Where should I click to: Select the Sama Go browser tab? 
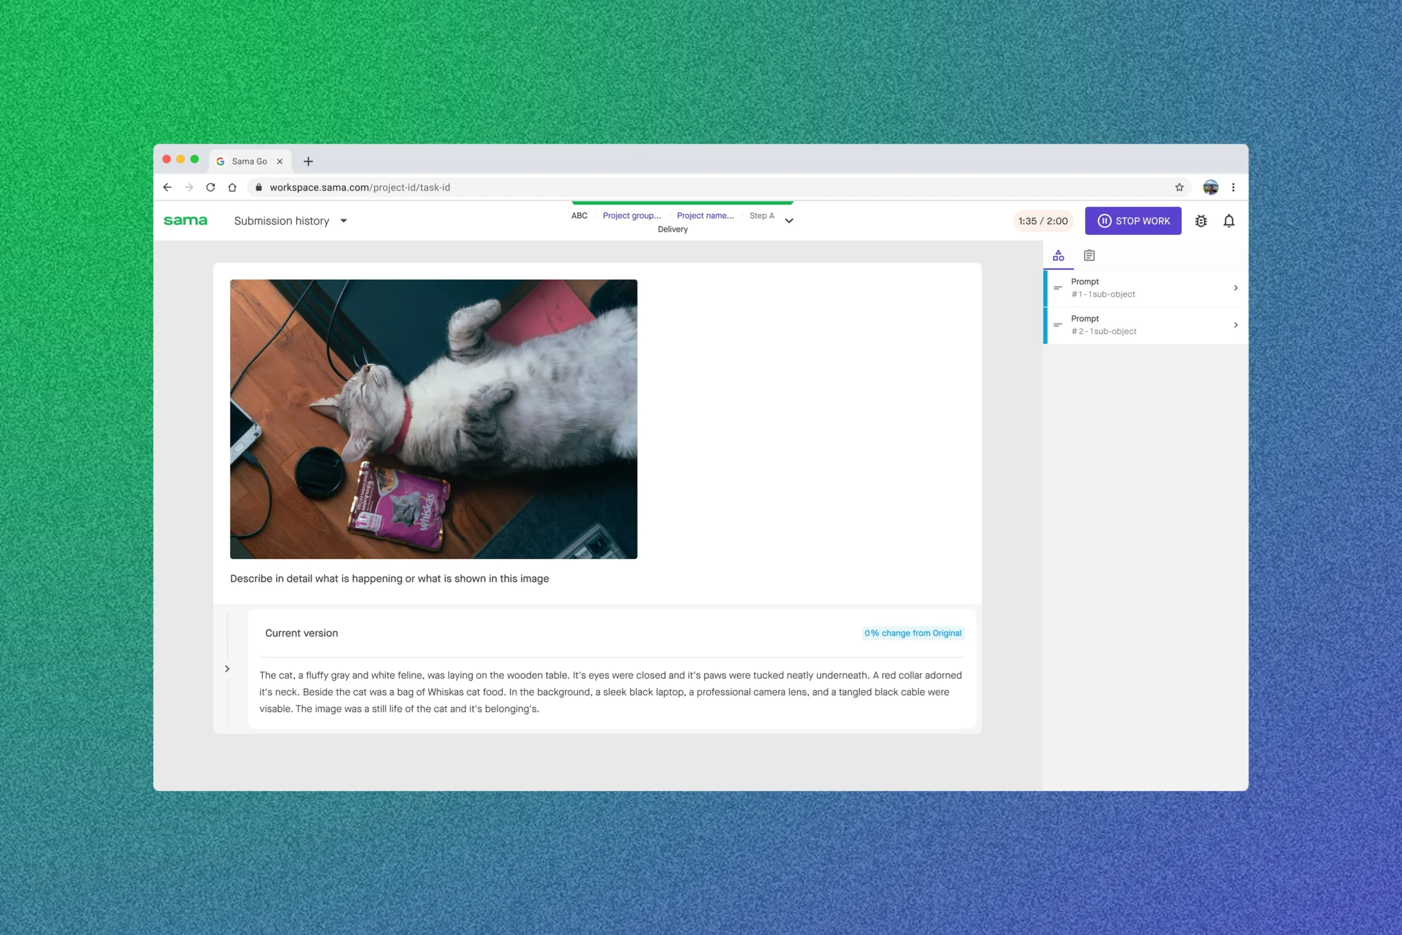click(249, 161)
